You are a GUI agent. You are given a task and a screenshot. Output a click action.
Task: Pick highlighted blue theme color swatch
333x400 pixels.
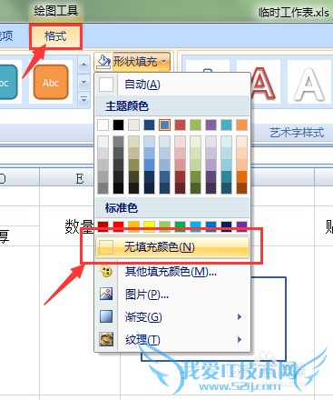coord(164,125)
